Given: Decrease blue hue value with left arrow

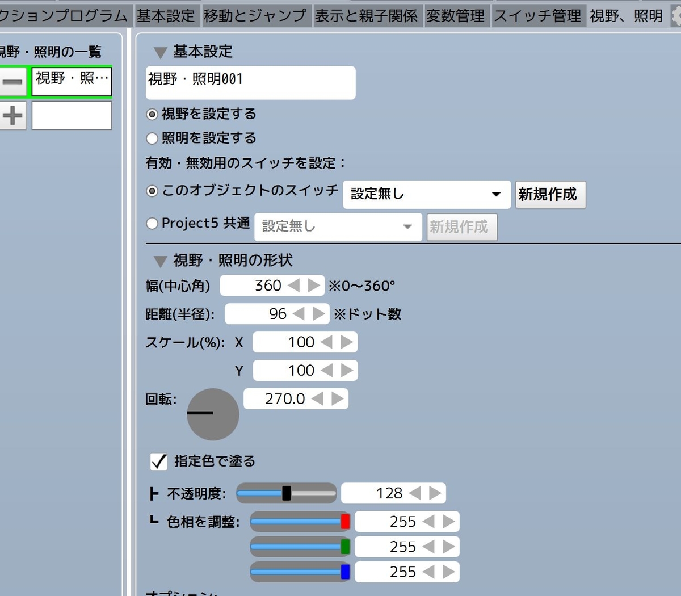Looking at the screenshot, I should point(428,572).
